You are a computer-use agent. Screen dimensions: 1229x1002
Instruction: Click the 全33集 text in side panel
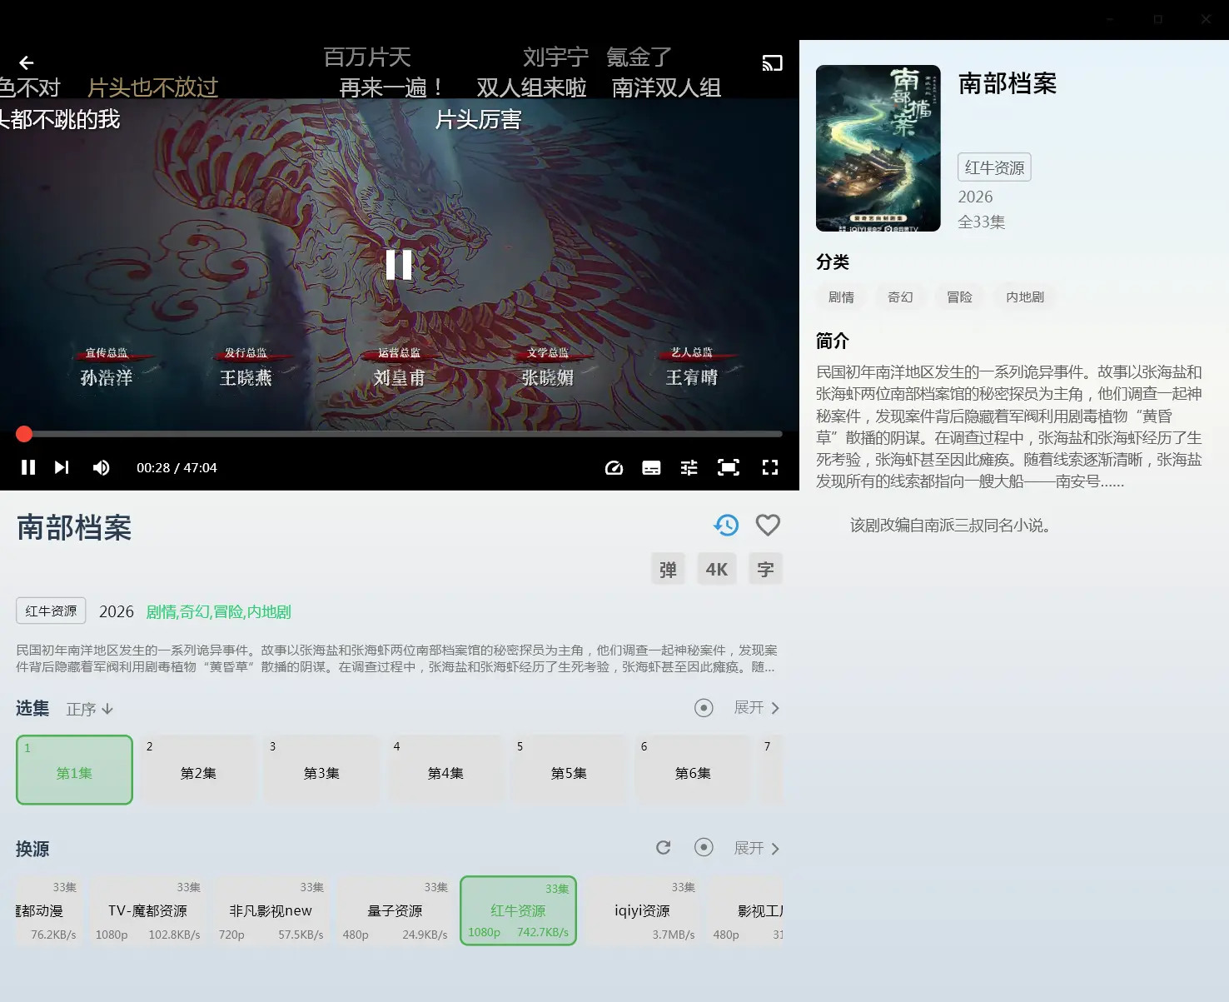(982, 222)
